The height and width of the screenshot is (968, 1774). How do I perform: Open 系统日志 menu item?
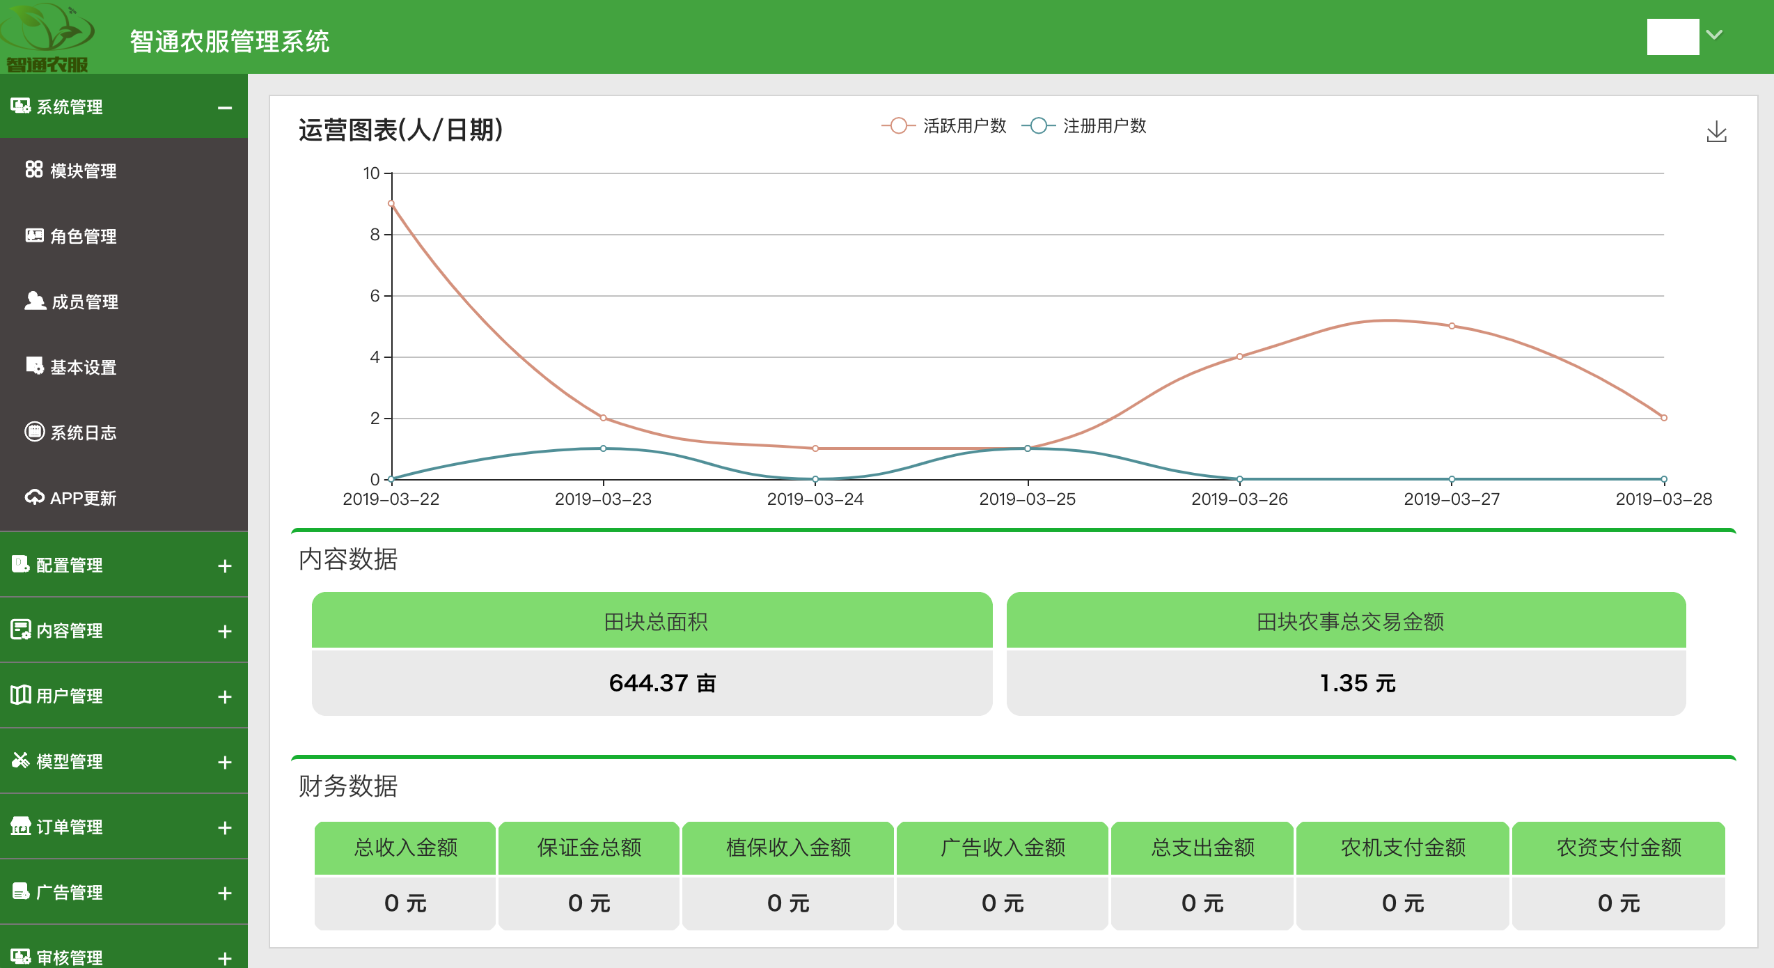(124, 432)
